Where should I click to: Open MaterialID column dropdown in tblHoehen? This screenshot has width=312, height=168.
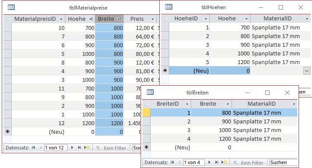point(307,19)
